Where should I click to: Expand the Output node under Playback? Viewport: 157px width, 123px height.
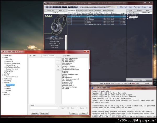click(5, 89)
